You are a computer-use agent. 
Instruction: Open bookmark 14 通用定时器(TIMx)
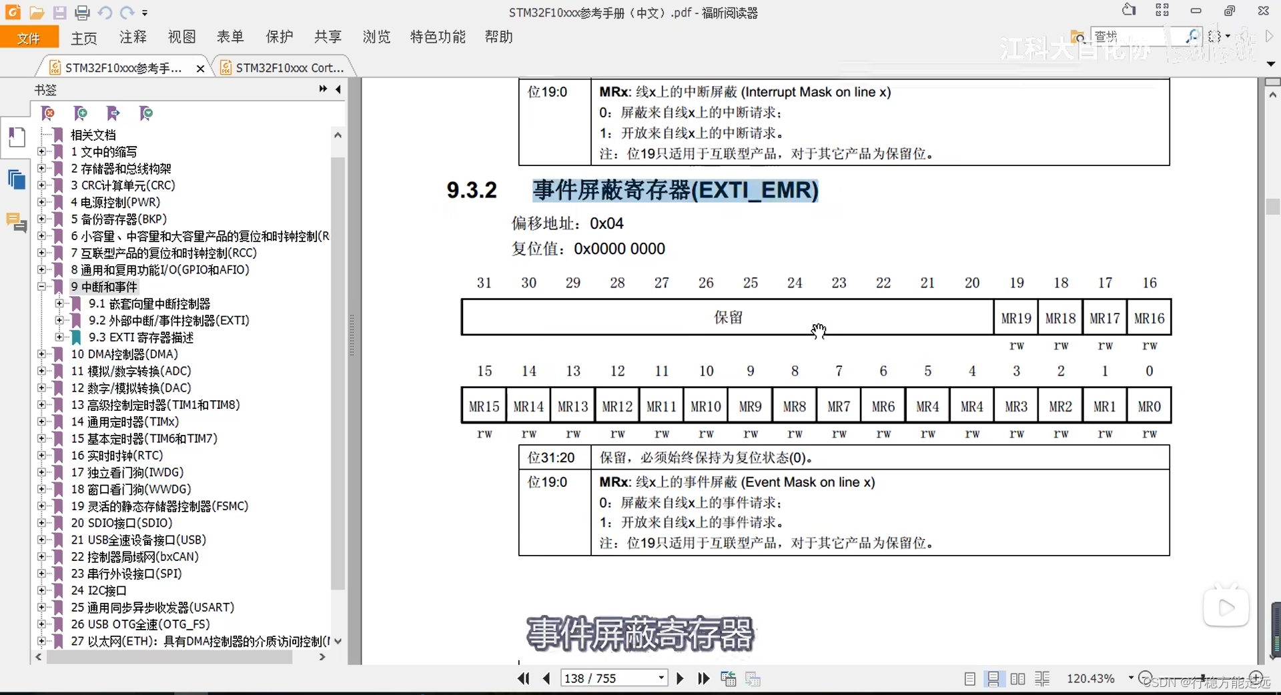click(x=125, y=422)
